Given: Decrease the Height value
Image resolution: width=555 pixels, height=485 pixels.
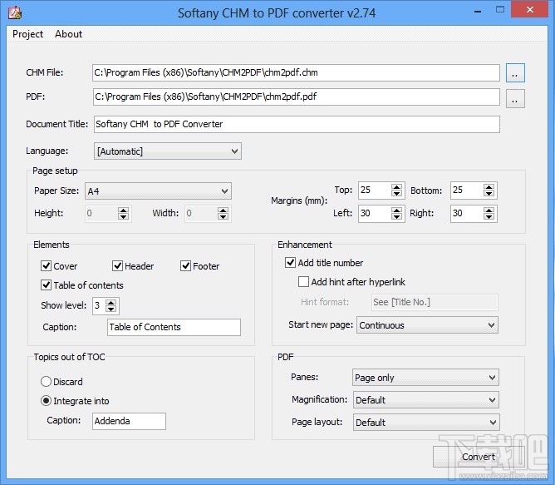Looking at the screenshot, I should (x=123, y=216).
